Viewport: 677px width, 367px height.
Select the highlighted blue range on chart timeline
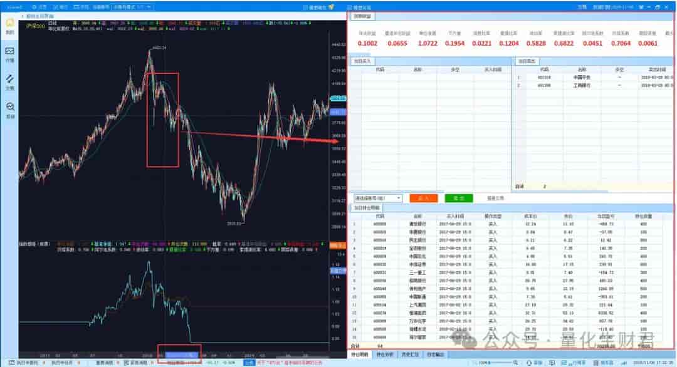pyautogui.click(x=182, y=355)
